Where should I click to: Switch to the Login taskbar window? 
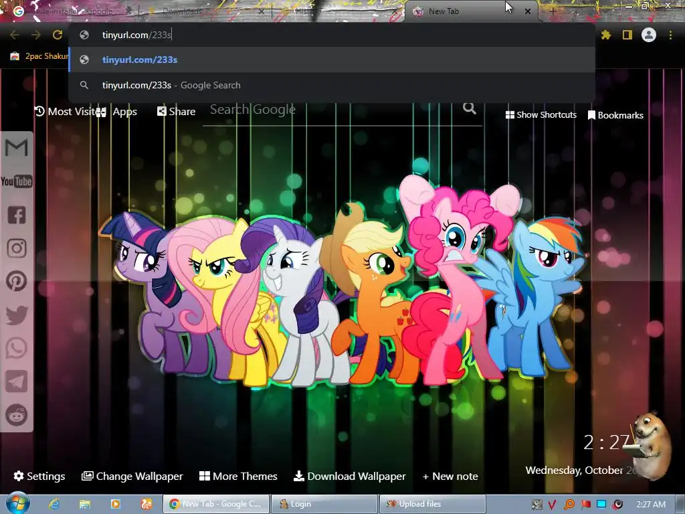pyautogui.click(x=324, y=504)
